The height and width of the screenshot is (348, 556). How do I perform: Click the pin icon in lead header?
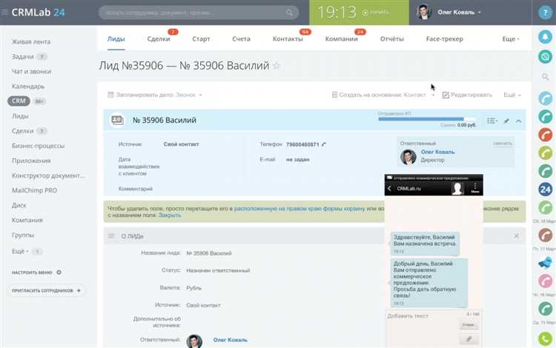[x=506, y=121]
